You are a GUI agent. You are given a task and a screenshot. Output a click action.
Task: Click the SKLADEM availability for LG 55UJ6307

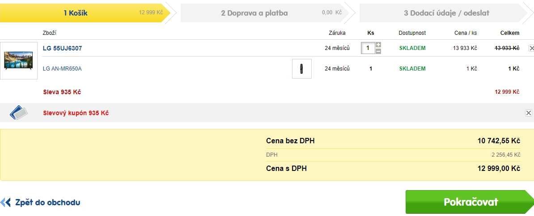[412, 48]
